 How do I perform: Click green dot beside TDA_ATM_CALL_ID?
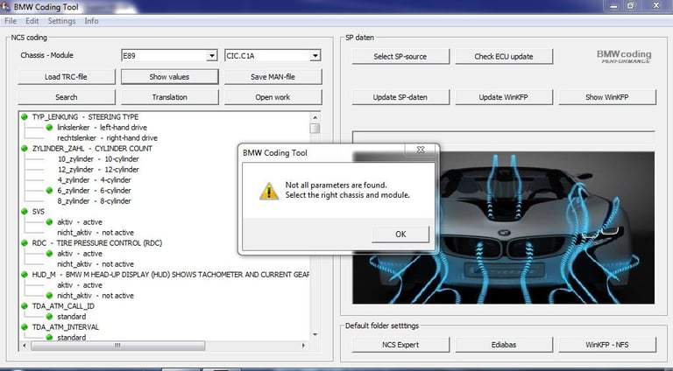tap(24, 306)
